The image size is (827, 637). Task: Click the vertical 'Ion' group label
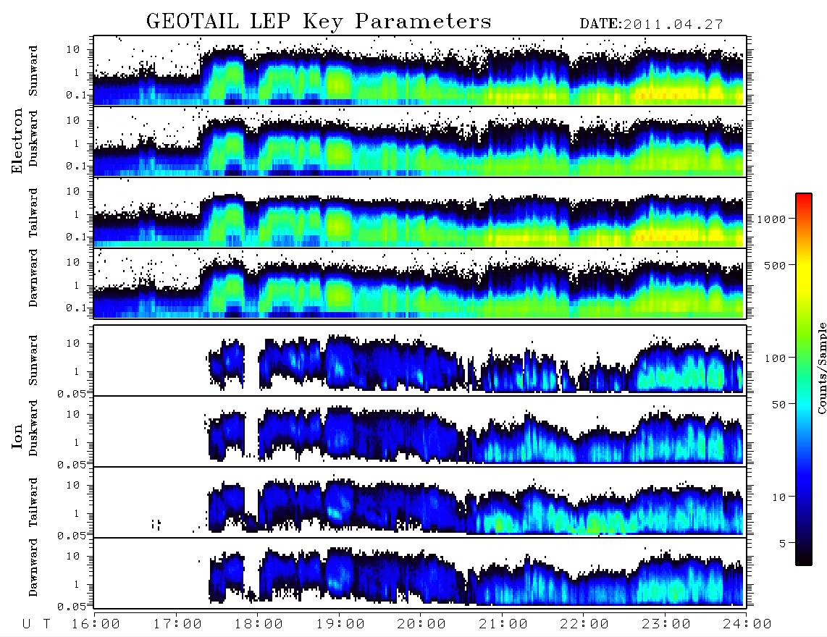(17, 436)
